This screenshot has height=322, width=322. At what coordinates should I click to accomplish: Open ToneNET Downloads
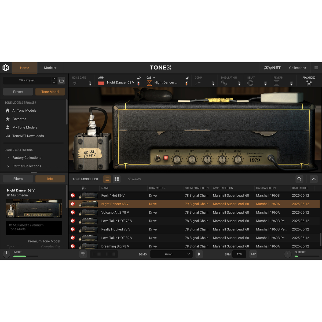point(28,136)
